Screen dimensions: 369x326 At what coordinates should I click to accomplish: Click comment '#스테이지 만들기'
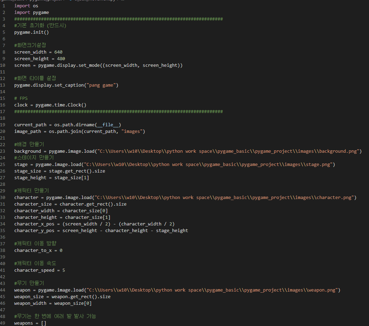(34, 158)
